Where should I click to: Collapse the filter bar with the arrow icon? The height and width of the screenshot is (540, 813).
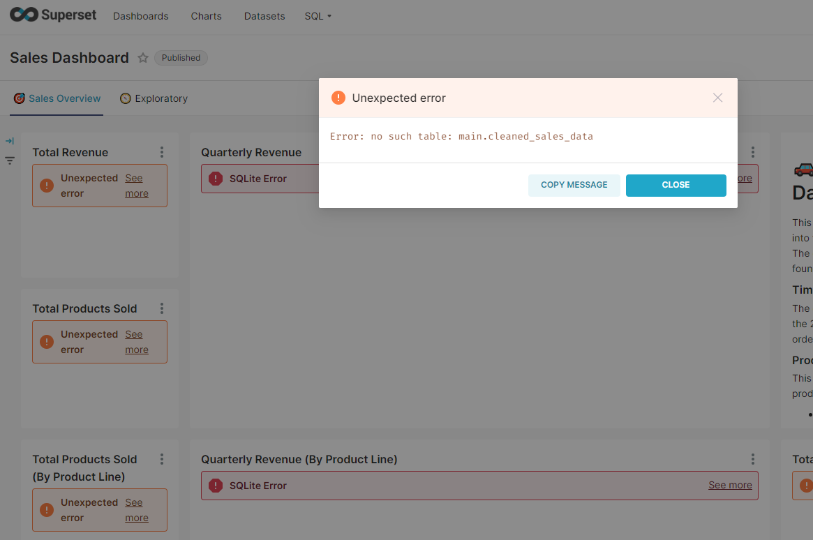pos(10,140)
